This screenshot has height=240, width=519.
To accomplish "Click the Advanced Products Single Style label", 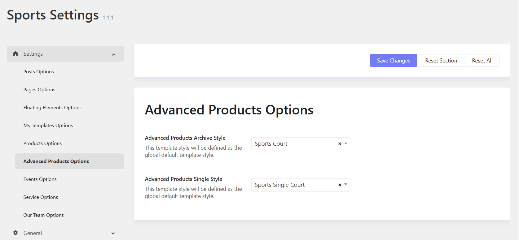I will pyautogui.click(x=183, y=179).
